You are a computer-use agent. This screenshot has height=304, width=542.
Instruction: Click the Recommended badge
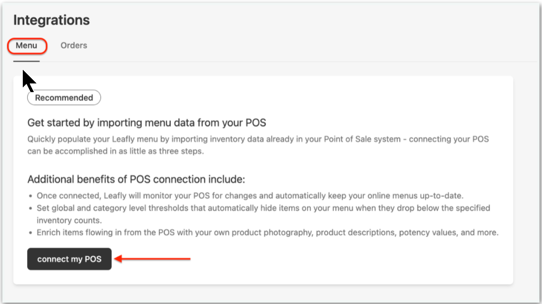pos(64,98)
